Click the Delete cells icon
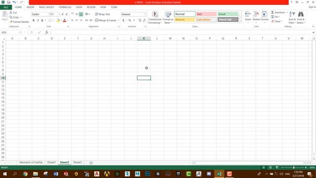This screenshot has width=316, height=178. tap(256, 14)
